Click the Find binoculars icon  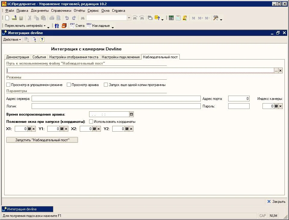coord(82,18)
